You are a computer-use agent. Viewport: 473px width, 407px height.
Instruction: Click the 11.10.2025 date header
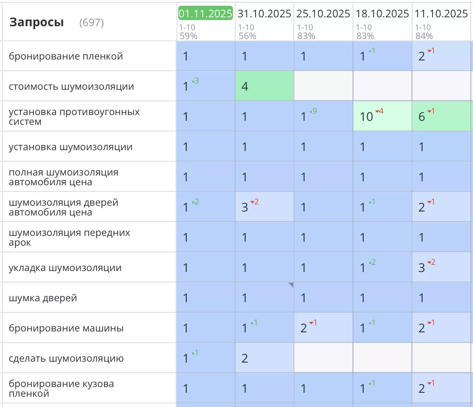[x=441, y=14]
